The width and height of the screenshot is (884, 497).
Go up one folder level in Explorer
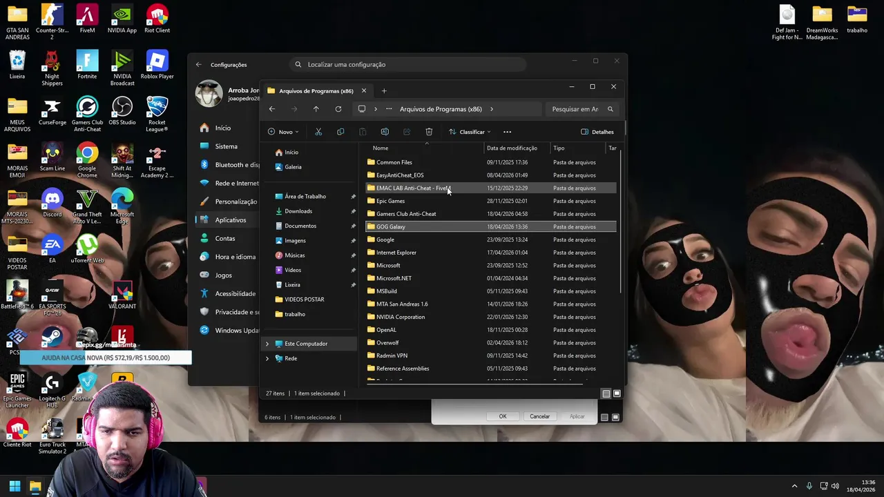coord(316,109)
